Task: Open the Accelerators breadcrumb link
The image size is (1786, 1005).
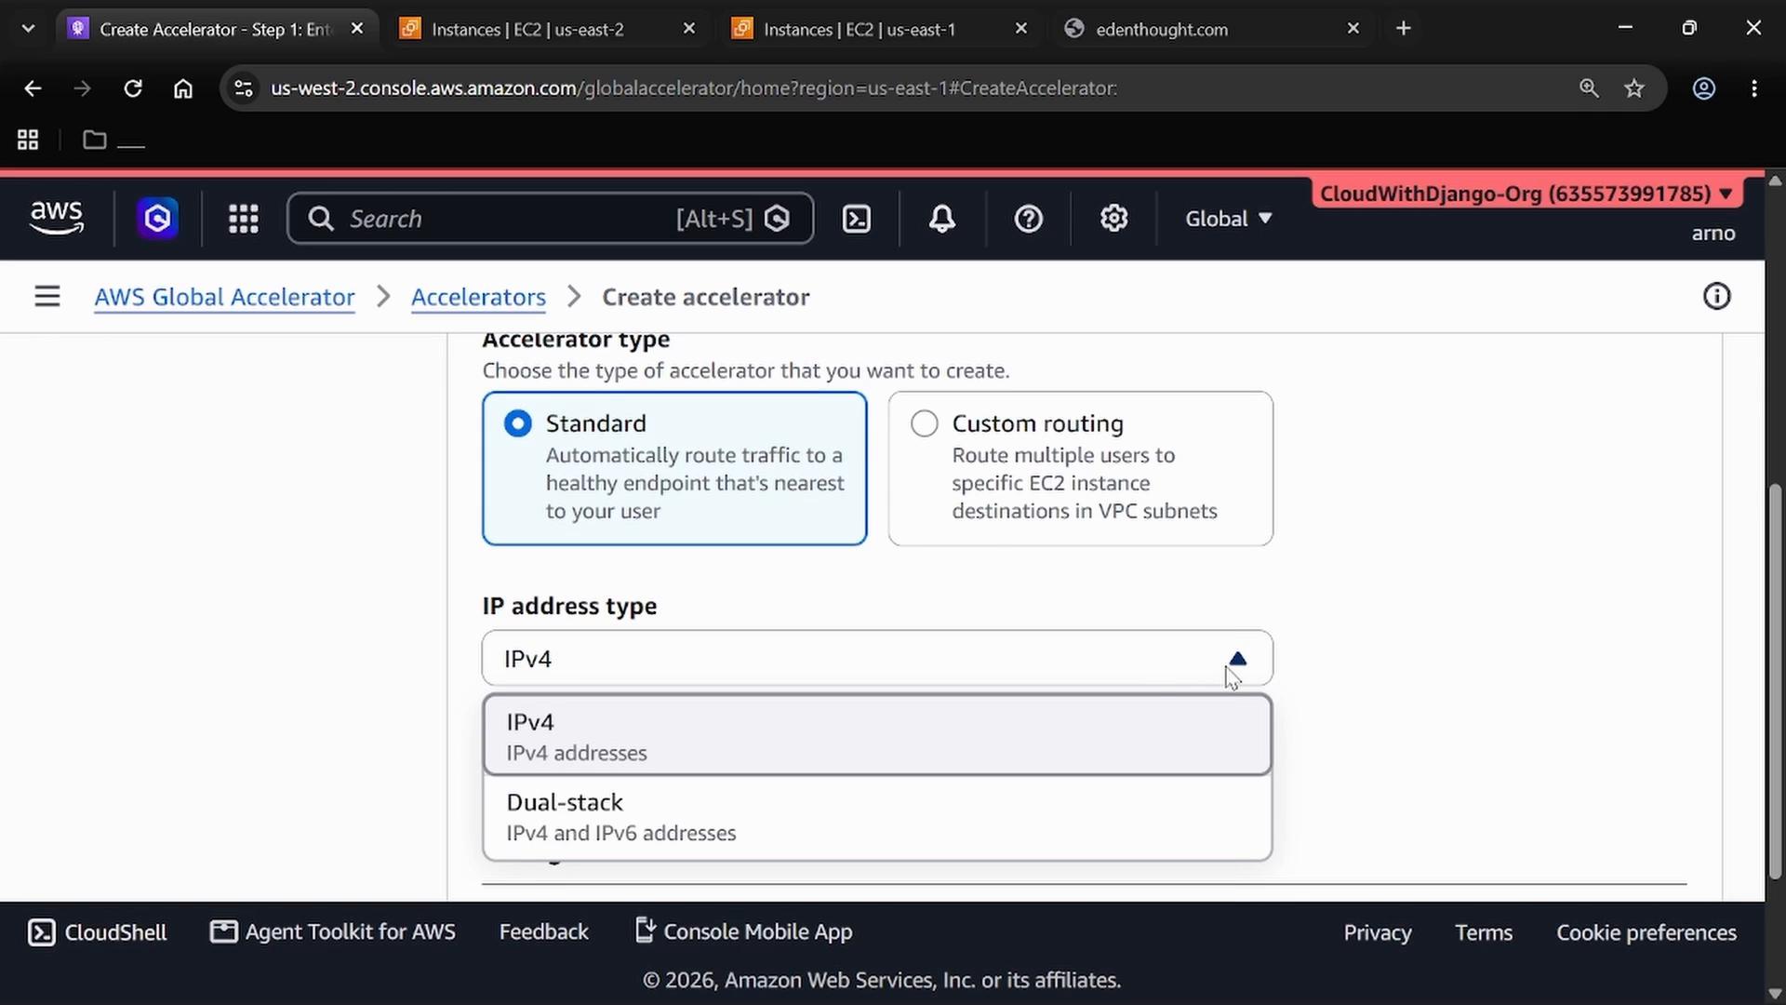Action: coord(478,297)
